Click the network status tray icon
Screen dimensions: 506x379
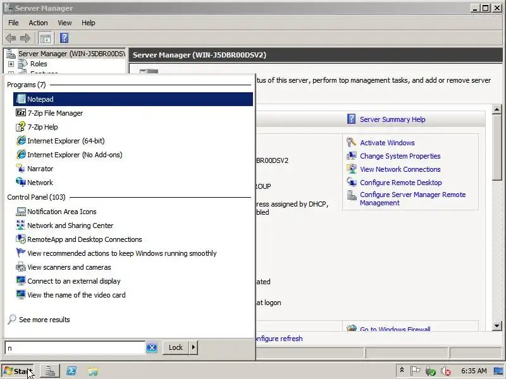(x=430, y=371)
